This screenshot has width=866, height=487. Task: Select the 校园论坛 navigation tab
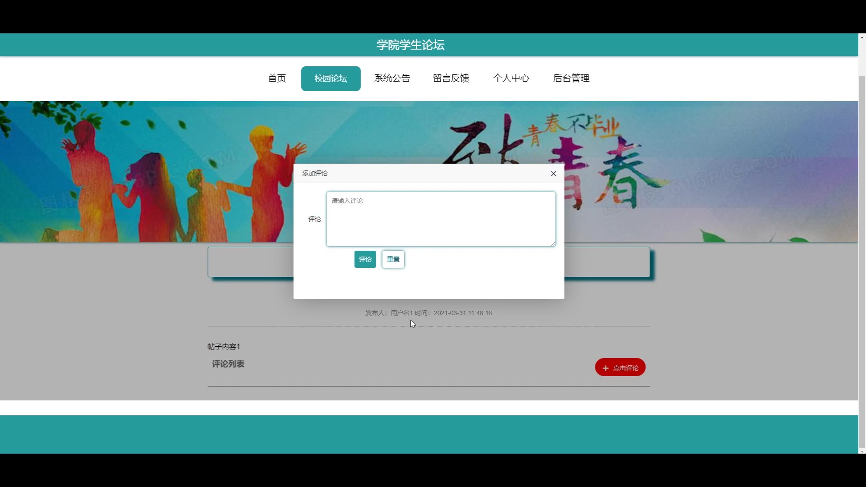point(331,78)
